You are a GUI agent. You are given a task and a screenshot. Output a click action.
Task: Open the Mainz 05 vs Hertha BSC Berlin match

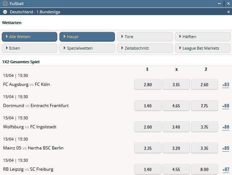(x=33, y=148)
